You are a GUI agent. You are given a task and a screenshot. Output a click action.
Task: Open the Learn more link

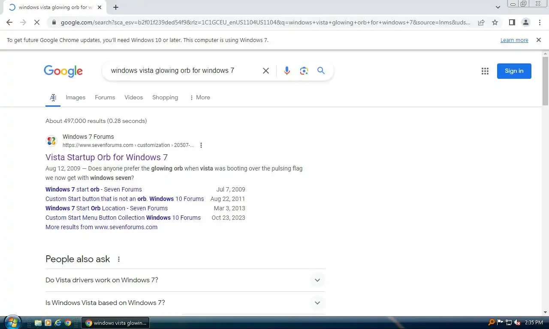pos(514,40)
